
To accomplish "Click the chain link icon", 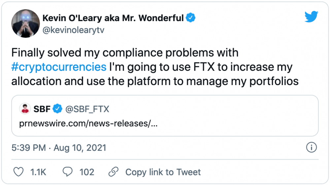I will click(x=114, y=172).
